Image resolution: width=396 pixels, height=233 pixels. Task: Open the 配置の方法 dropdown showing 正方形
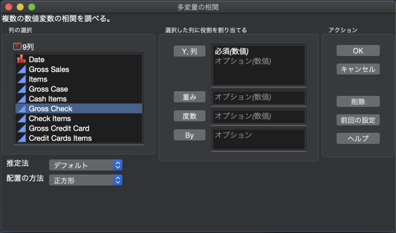[x=85, y=180]
